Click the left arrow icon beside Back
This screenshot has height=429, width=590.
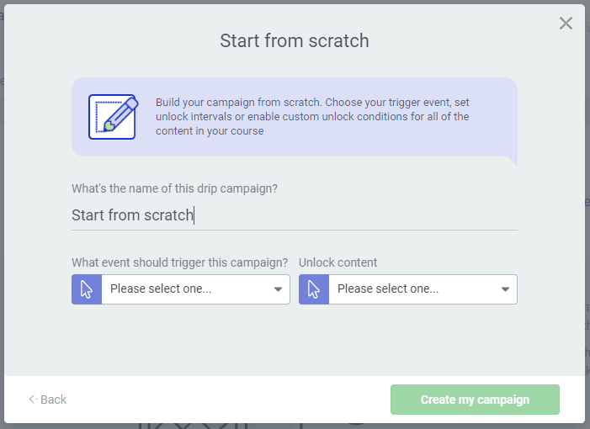tap(33, 400)
